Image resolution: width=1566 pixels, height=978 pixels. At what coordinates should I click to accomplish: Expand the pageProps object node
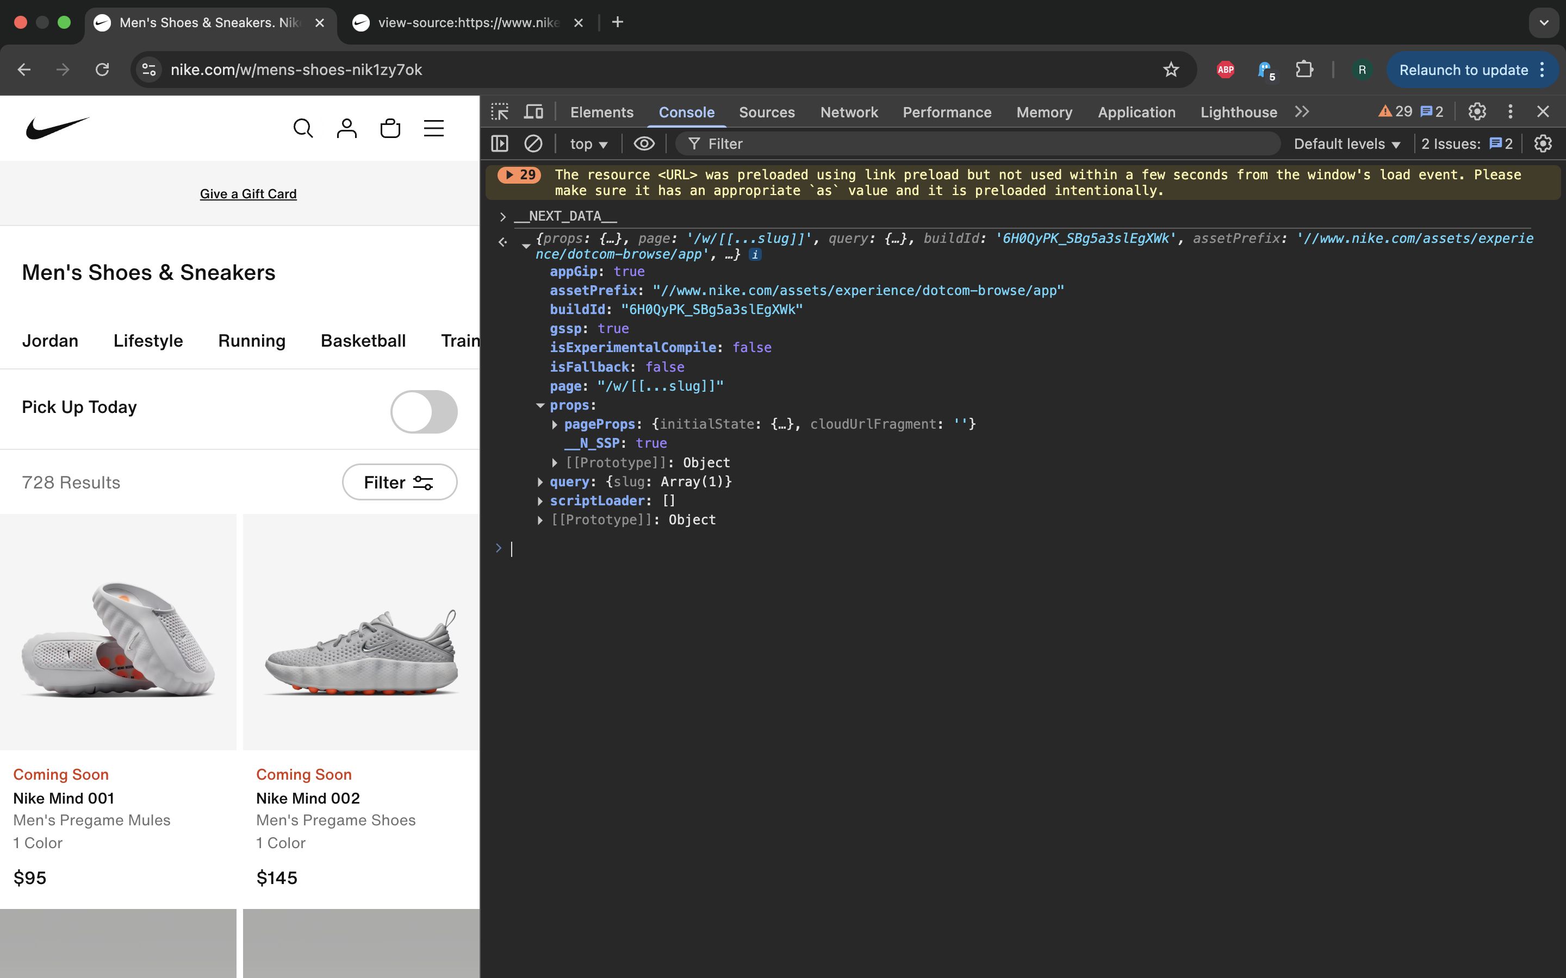coord(555,424)
